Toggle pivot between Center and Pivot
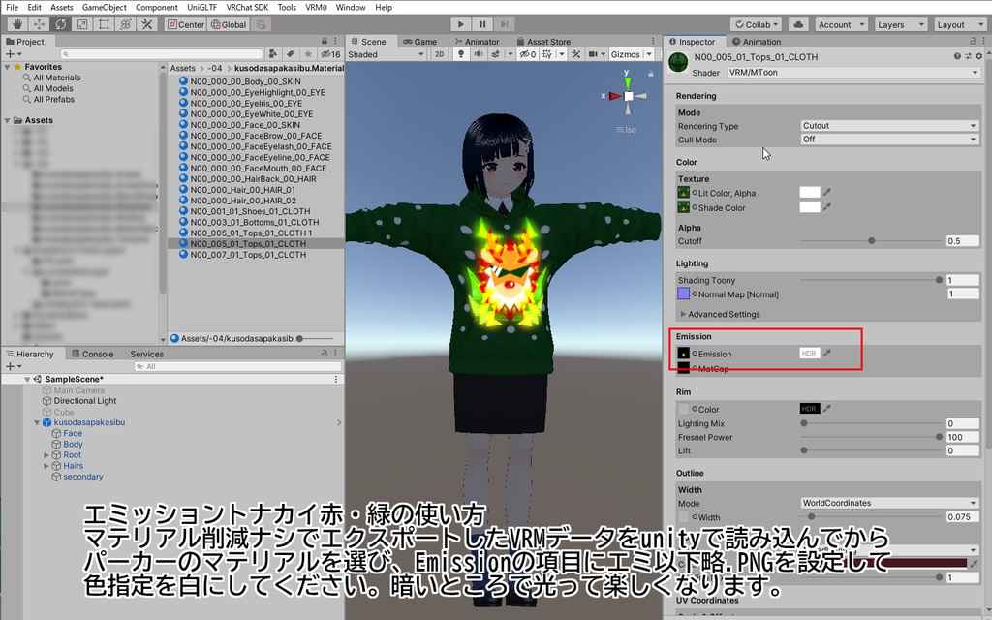Viewport: 992px width, 620px height. (x=187, y=24)
